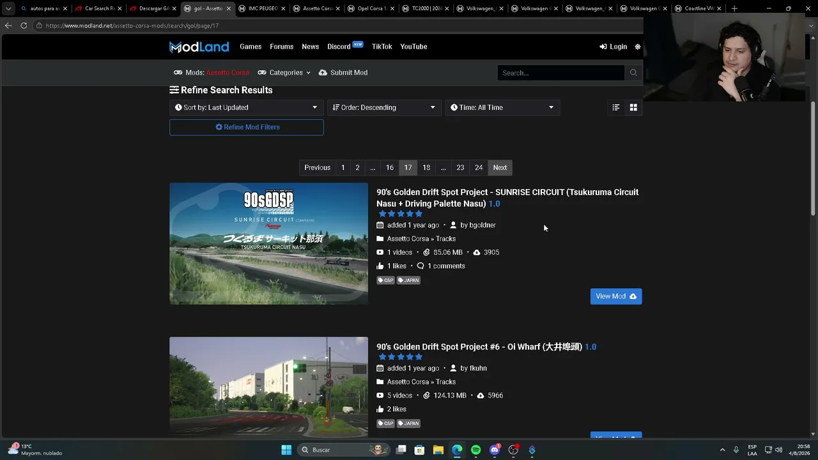Open the YouTube nav link

tap(413, 47)
